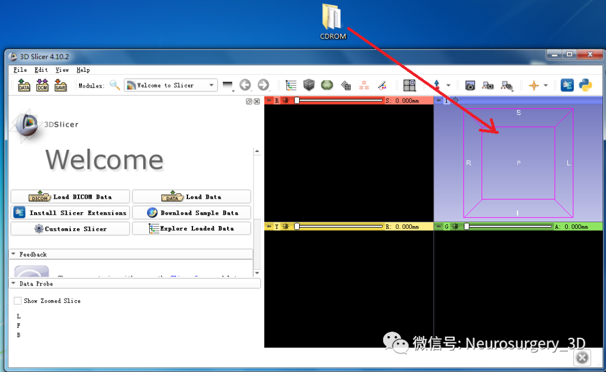Open the Edit menu

41,70
